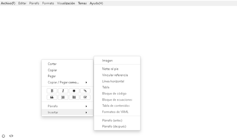Apply italic with the I icon

click(x=63, y=91)
